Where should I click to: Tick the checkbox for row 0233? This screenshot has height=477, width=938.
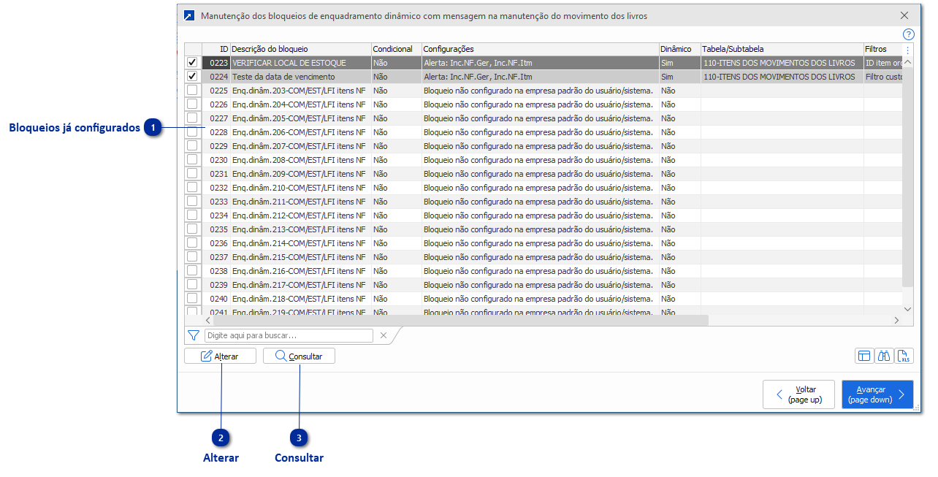tap(193, 202)
